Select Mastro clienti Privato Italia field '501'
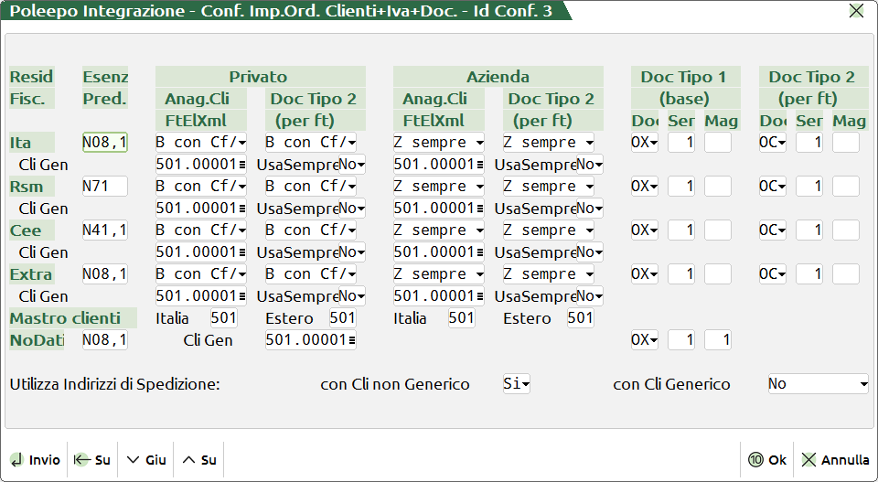The image size is (878, 482). coord(223,318)
